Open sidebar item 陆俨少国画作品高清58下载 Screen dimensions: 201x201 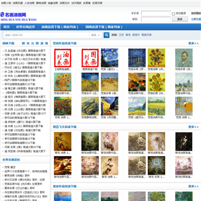(20, 80)
